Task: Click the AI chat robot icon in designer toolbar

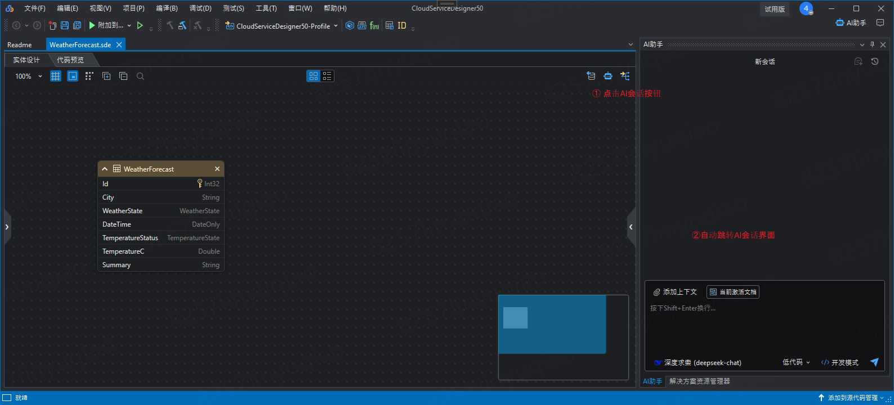Action: [608, 76]
